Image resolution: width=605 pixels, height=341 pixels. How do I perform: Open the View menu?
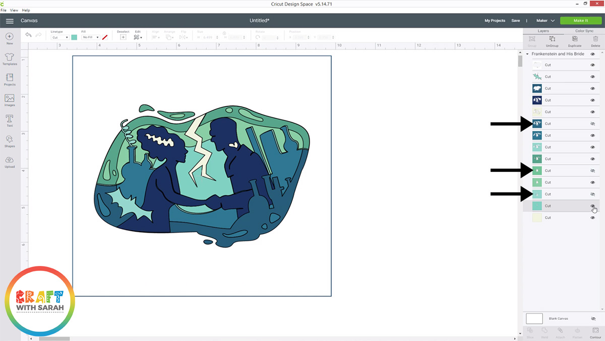pos(14,10)
